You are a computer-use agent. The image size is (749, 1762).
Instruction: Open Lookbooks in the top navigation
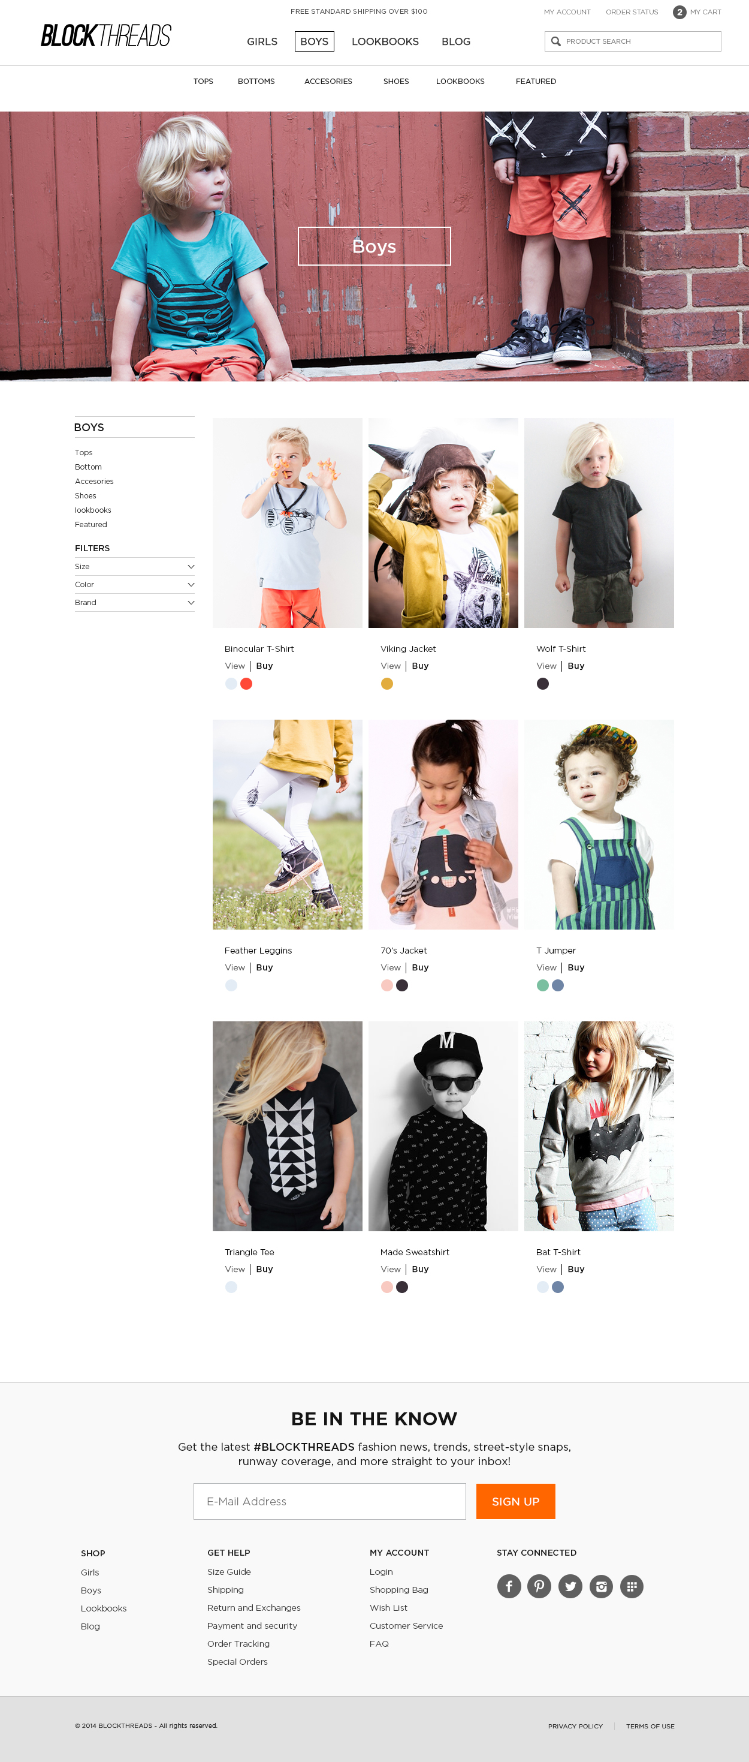(385, 41)
